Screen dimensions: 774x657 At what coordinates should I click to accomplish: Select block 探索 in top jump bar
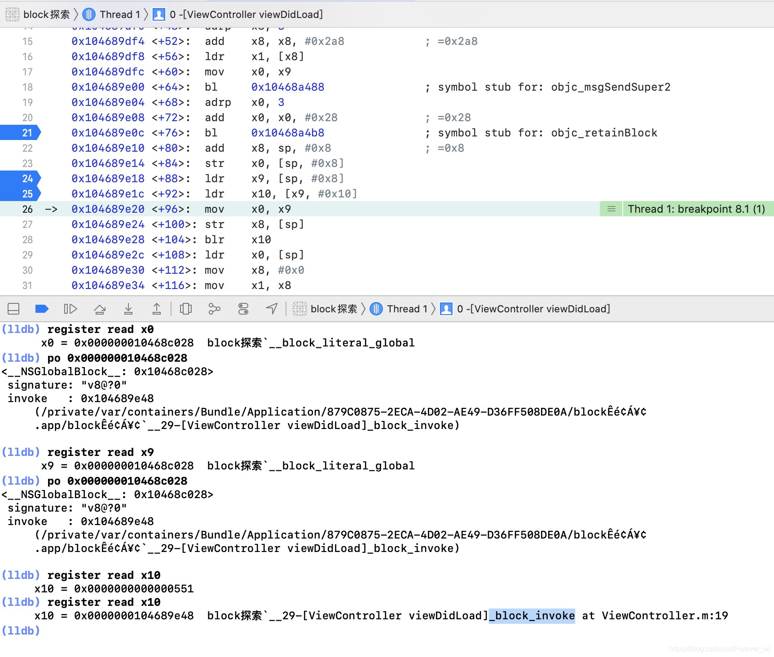pos(38,14)
